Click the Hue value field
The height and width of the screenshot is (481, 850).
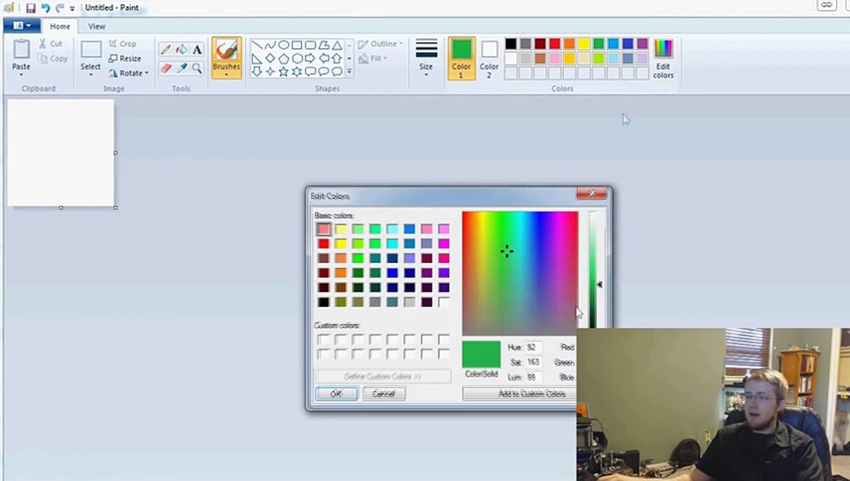click(x=533, y=347)
